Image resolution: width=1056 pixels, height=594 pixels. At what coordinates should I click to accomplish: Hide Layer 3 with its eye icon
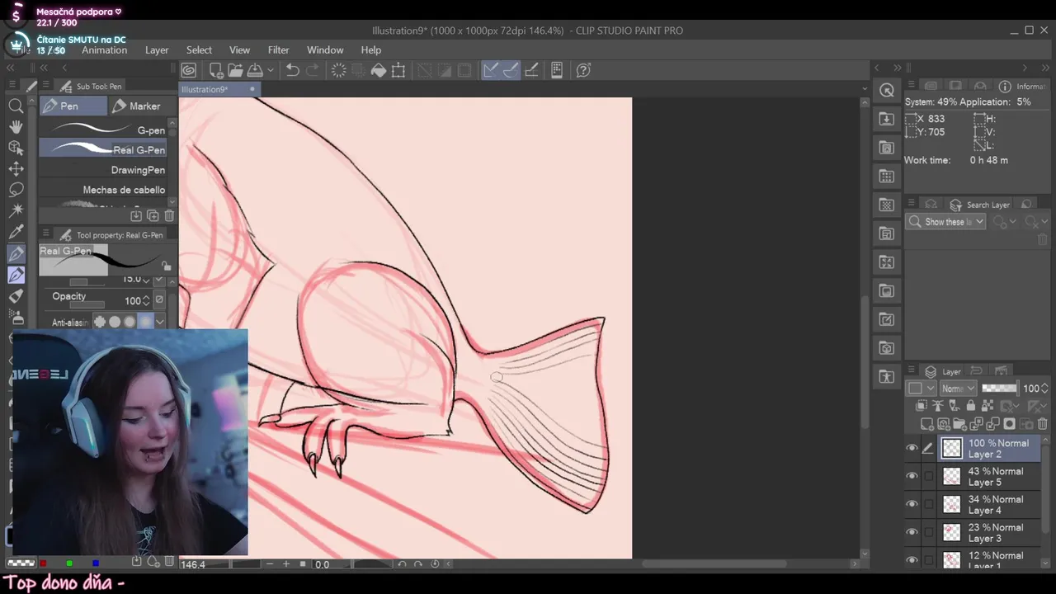[912, 532]
